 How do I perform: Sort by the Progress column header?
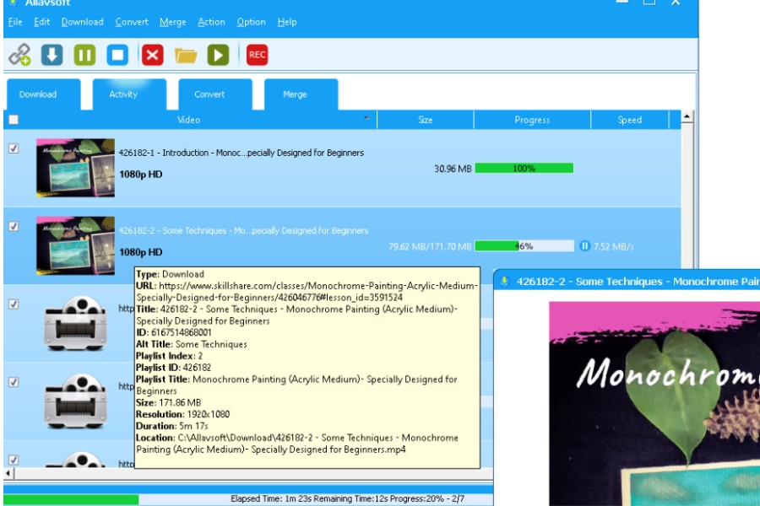click(x=532, y=120)
